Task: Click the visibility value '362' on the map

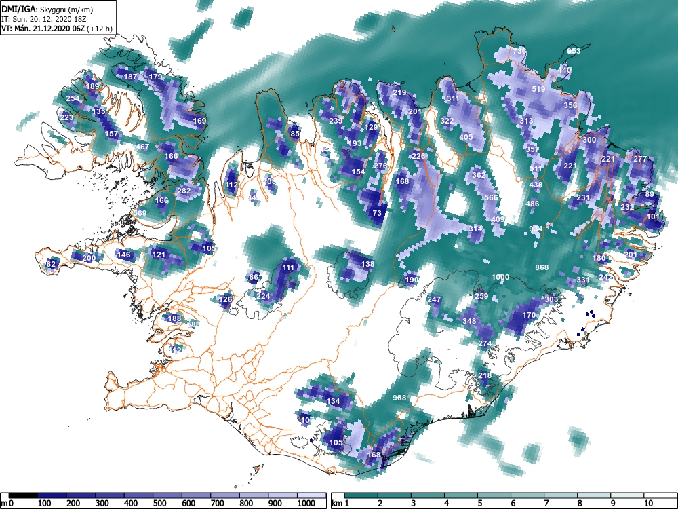Action: [479, 175]
